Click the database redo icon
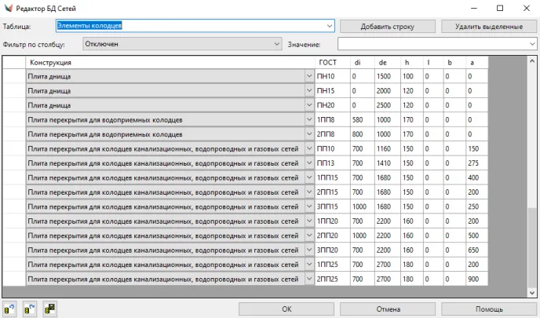540x318 pixels. click(x=31, y=309)
